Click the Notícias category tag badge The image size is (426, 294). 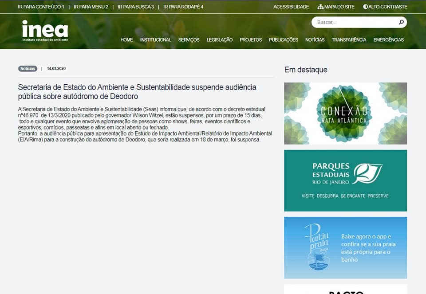tap(28, 69)
